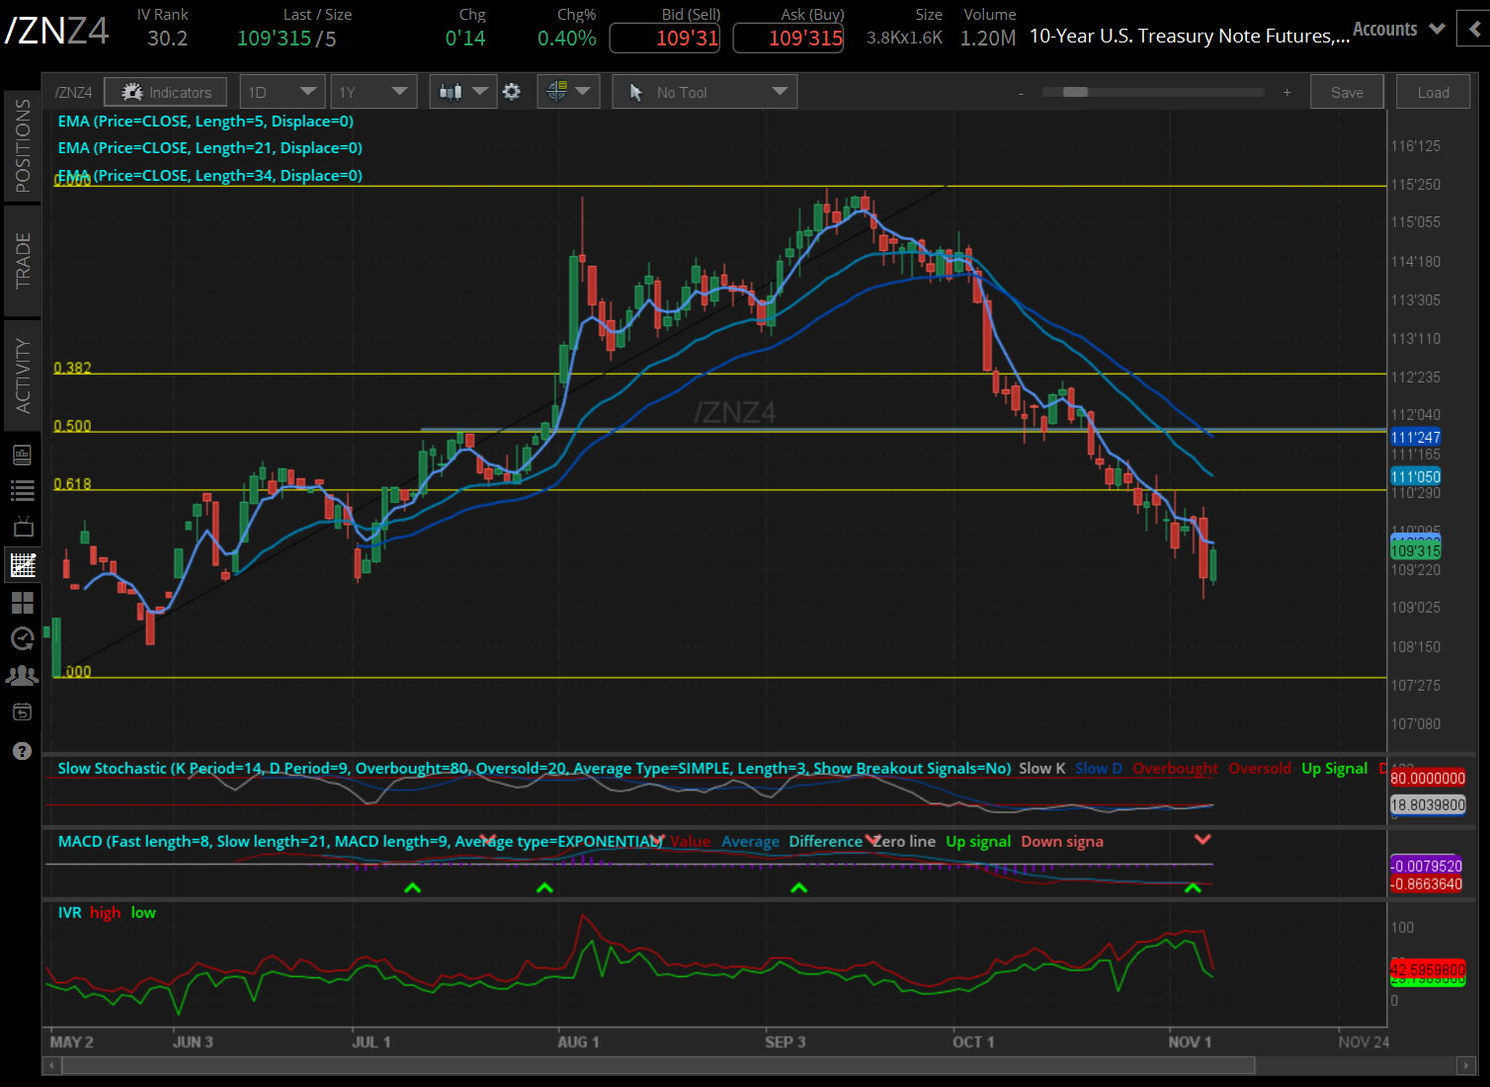
Task: Click the Watchlist list icon in sidebar
Action: point(22,490)
